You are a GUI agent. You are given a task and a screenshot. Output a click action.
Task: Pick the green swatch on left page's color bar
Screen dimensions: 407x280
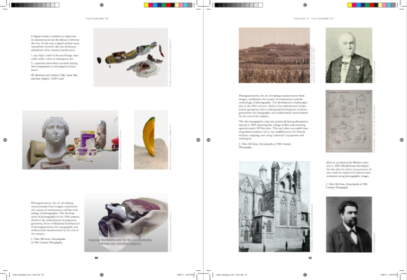coord(164,5)
